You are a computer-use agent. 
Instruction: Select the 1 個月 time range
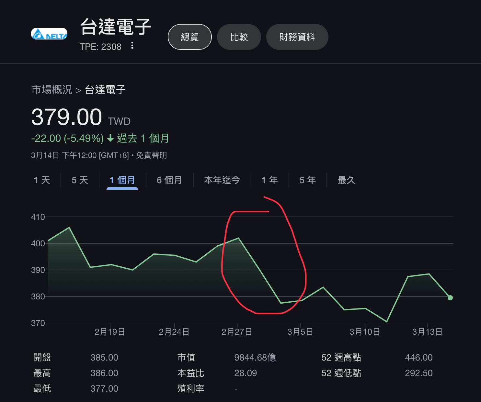[x=122, y=180]
